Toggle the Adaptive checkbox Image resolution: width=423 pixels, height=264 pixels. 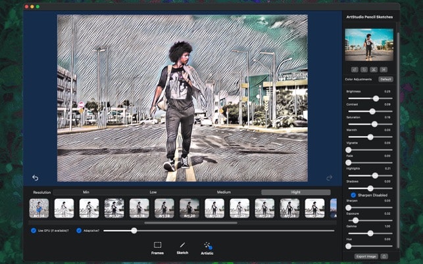coord(79,231)
